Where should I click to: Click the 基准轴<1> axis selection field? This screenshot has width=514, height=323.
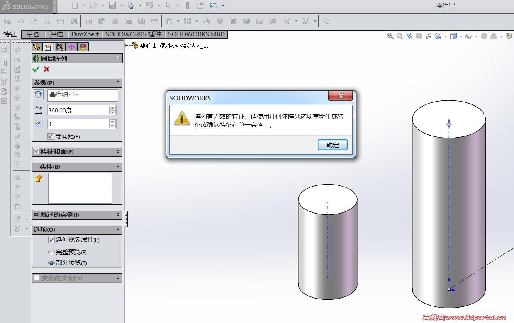pyautogui.click(x=83, y=95)
